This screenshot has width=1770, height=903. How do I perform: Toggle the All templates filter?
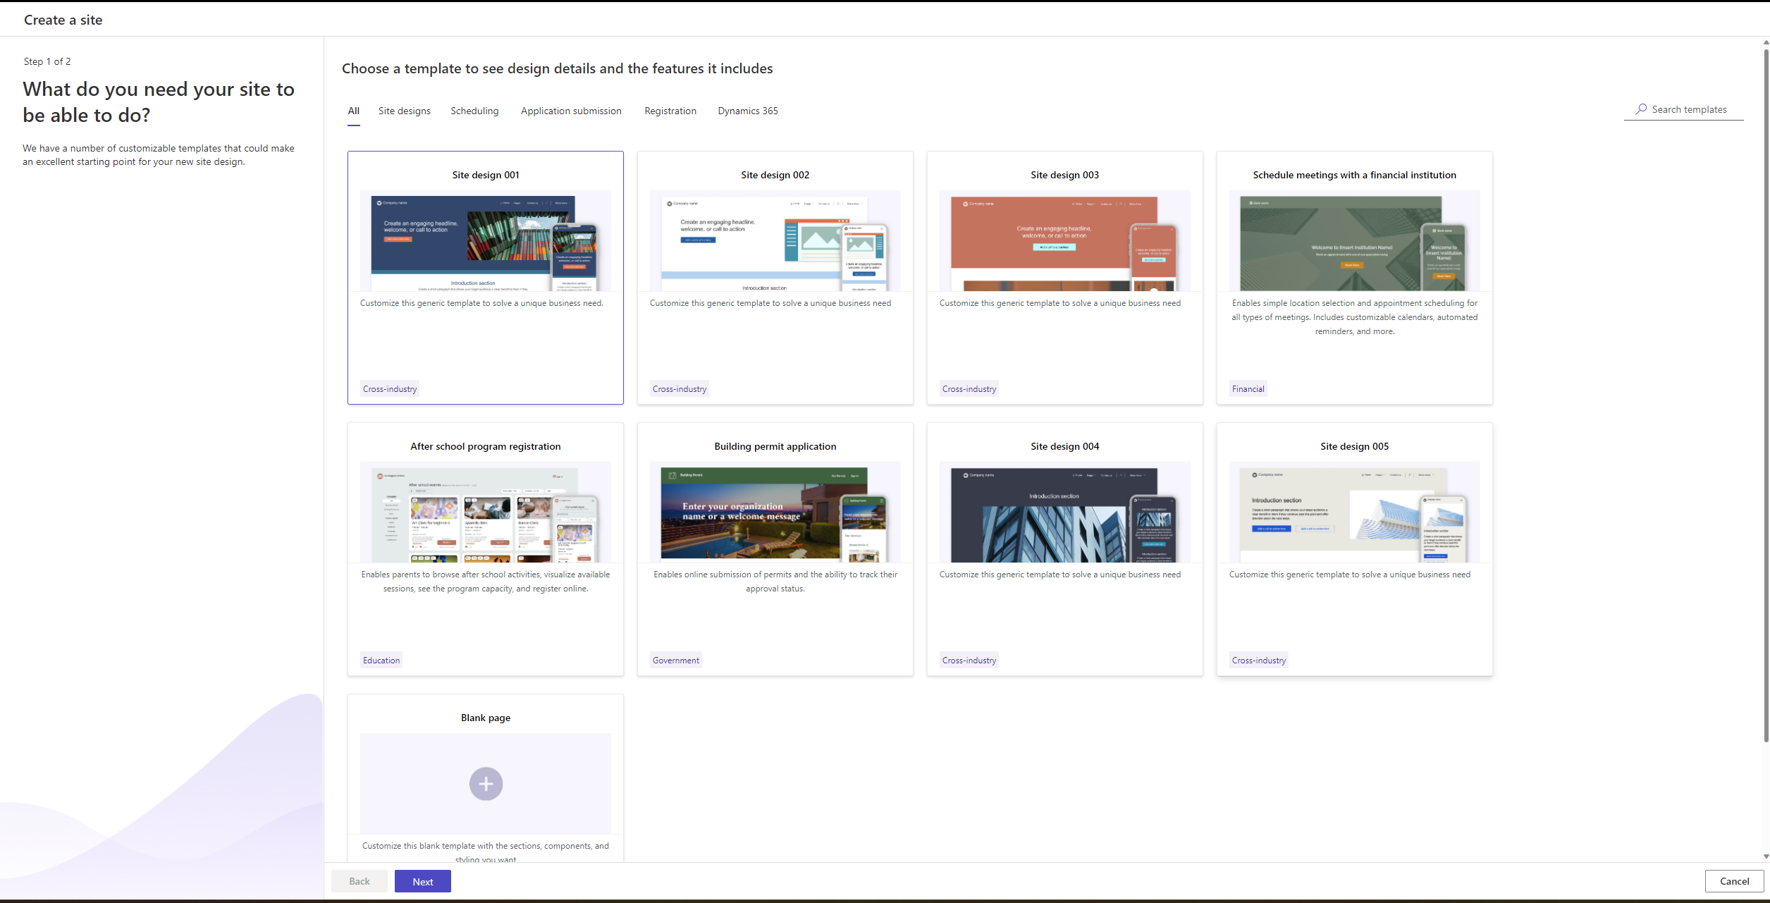click(352, 109)
